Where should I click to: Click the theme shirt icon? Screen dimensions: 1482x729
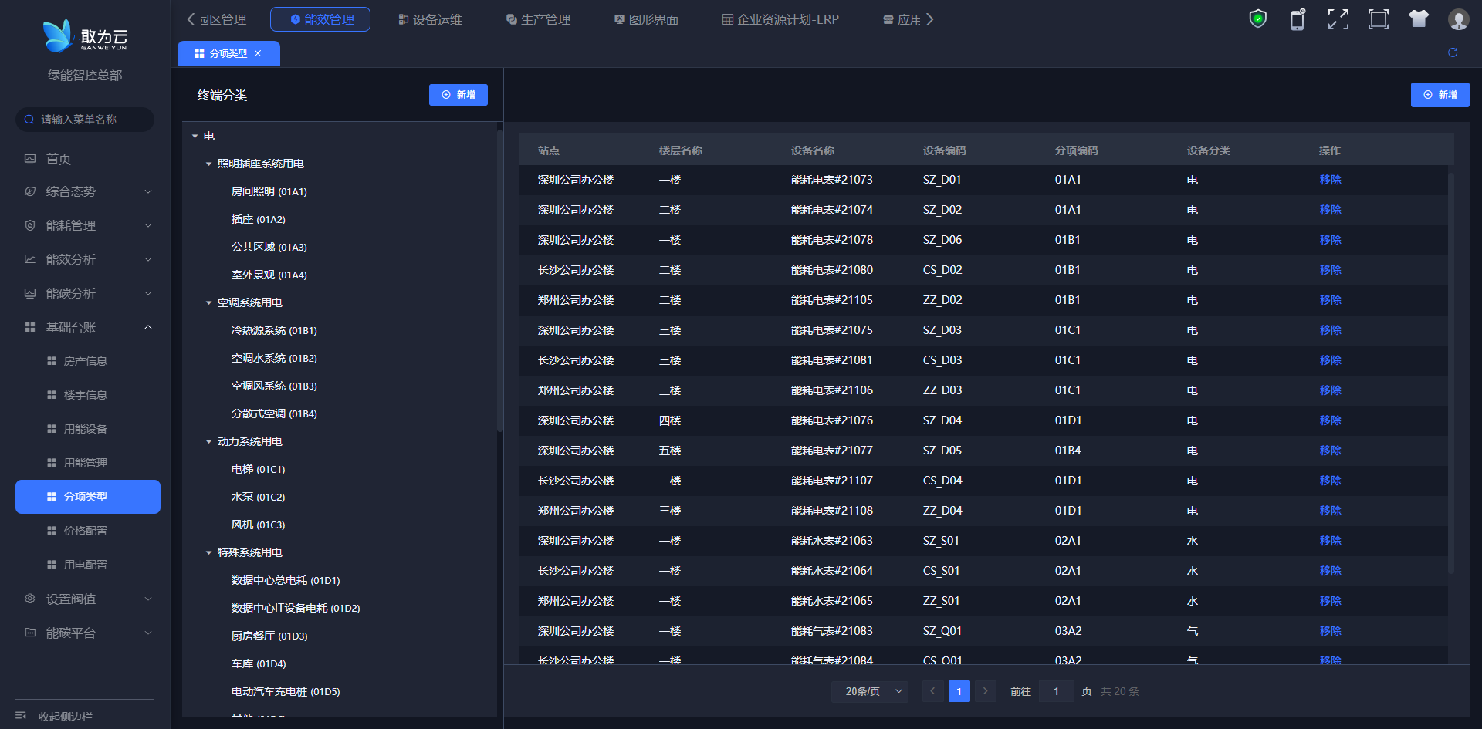[x=1418, y=19]
